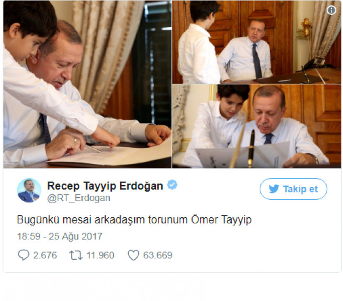The height and width of the screenshot is (301, 343).
Task: Open the @RT_Erdogan handle link
Action: [79, 198]
